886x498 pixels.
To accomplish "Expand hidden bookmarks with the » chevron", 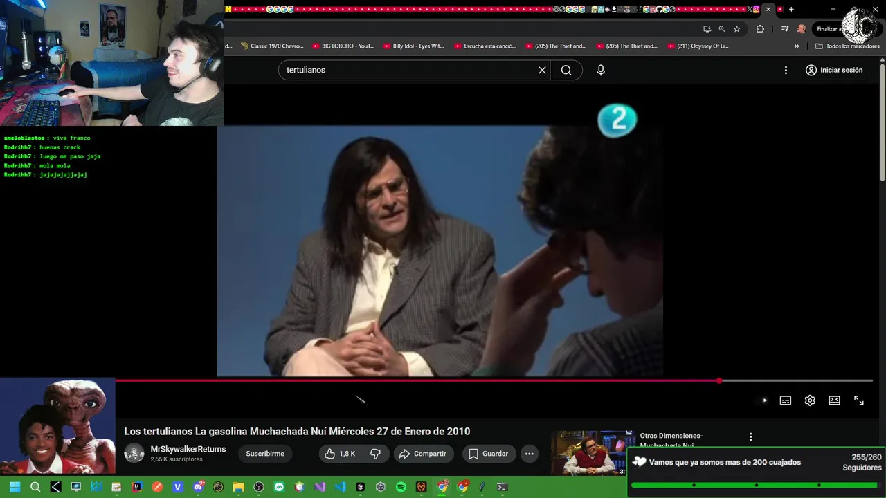I will [x=797, y=46].
